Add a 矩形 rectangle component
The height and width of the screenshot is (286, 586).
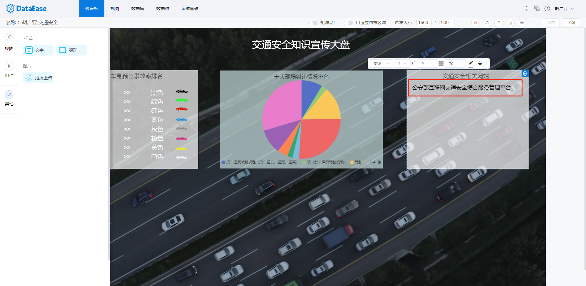pyautogui.click(x=72, y=50)
